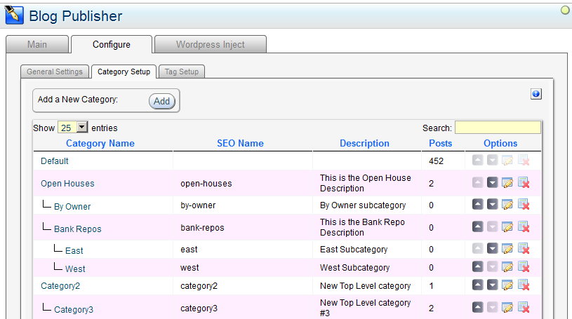Delete the By Owner subcategory
572x319 pixels.
click(x=524, y=204)
